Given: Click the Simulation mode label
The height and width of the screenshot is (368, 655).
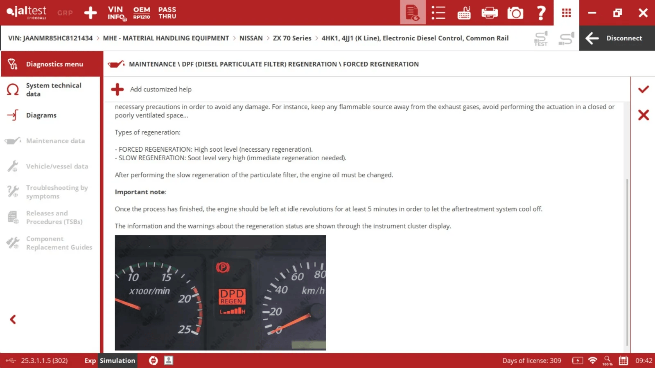Looking at the screenshot, I should (117, 361).
